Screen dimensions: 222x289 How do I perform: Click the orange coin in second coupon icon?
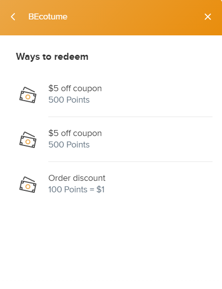coord(28,142)
